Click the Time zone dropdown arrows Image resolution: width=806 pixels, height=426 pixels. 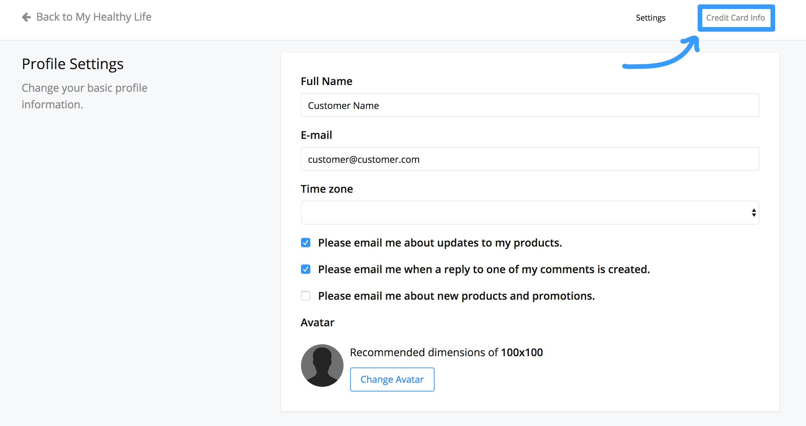[x=754, y=213]
